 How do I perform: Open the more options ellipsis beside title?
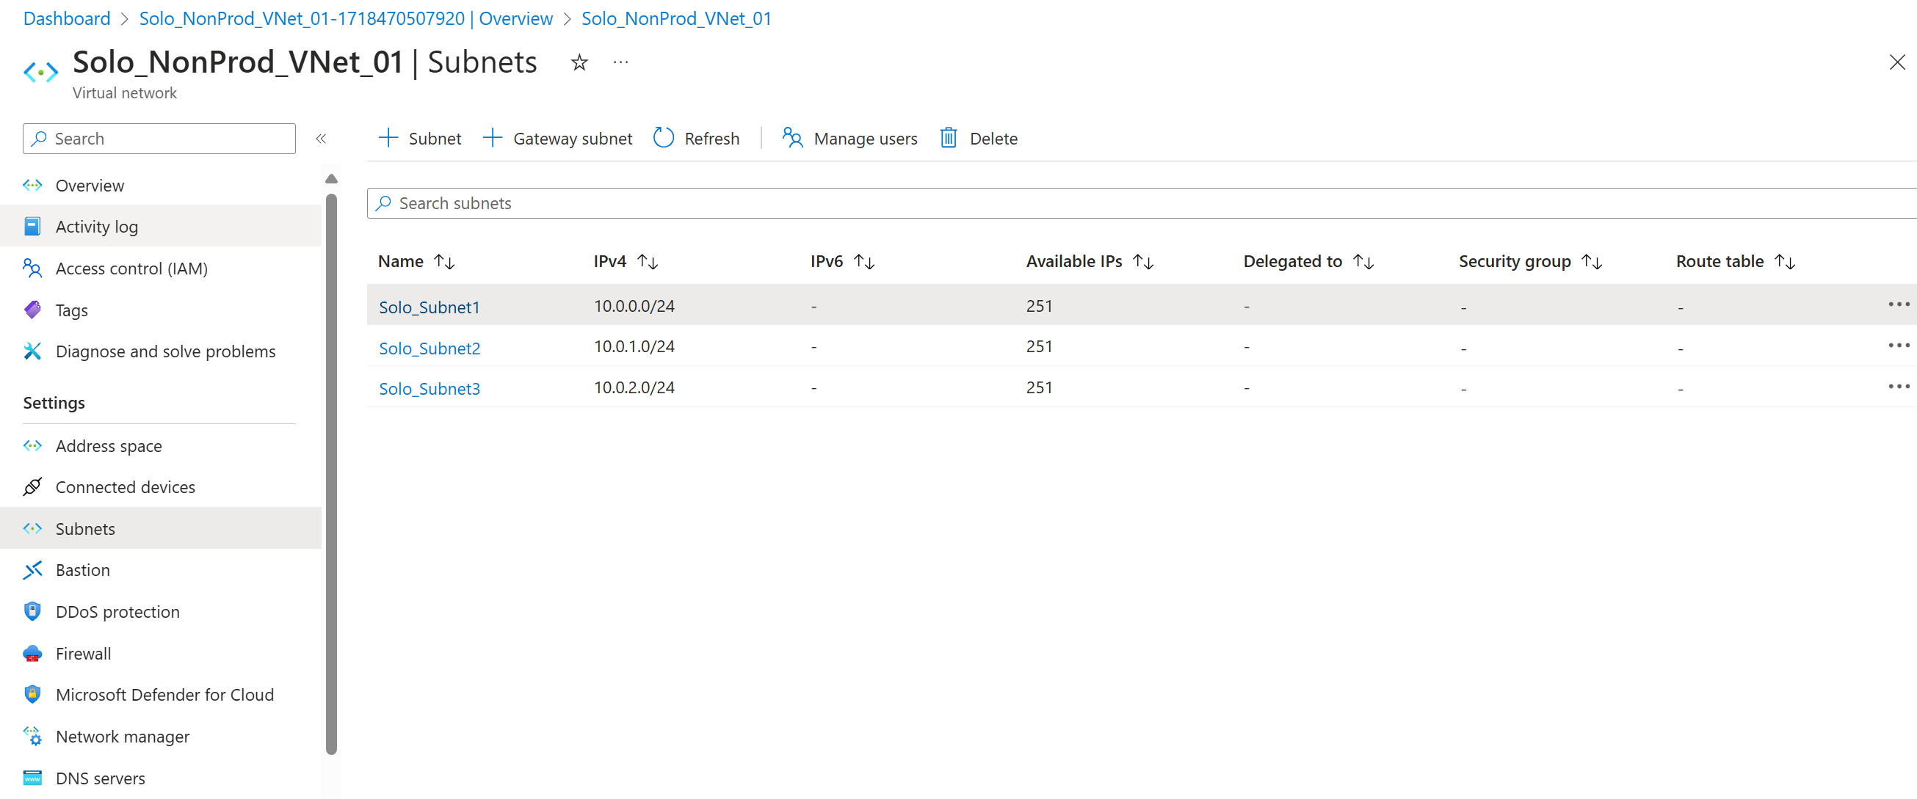pos(620,62)
